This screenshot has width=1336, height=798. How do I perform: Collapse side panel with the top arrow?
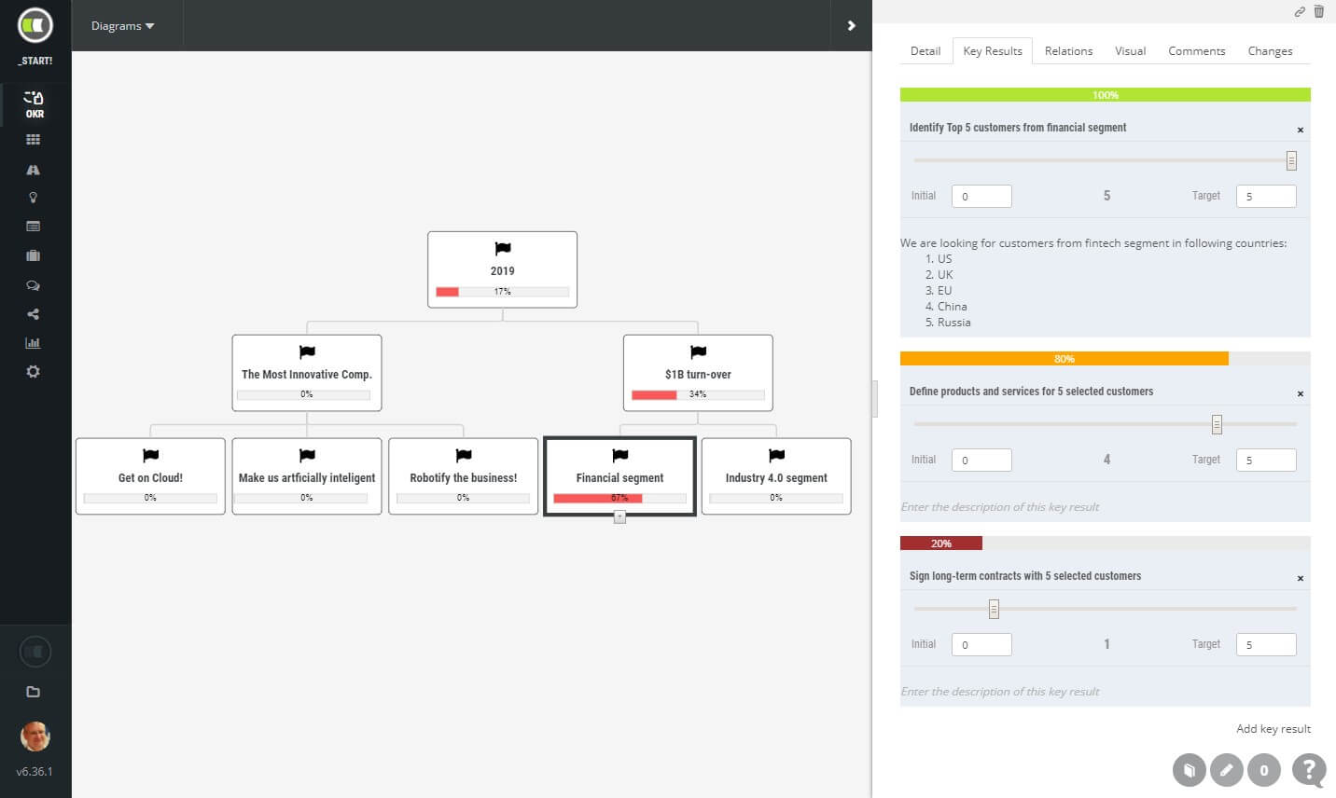point(851,26)
